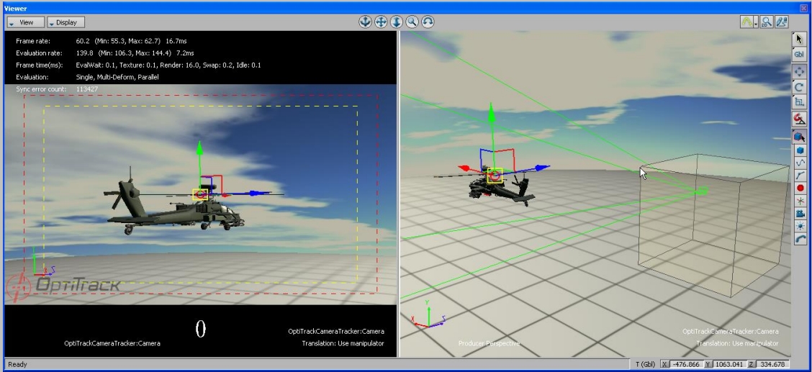Image resolution: width=812 pixels, height=372 pixels.
Task: Select the arrow Select tool in sidebar
Action: point(799,39)
